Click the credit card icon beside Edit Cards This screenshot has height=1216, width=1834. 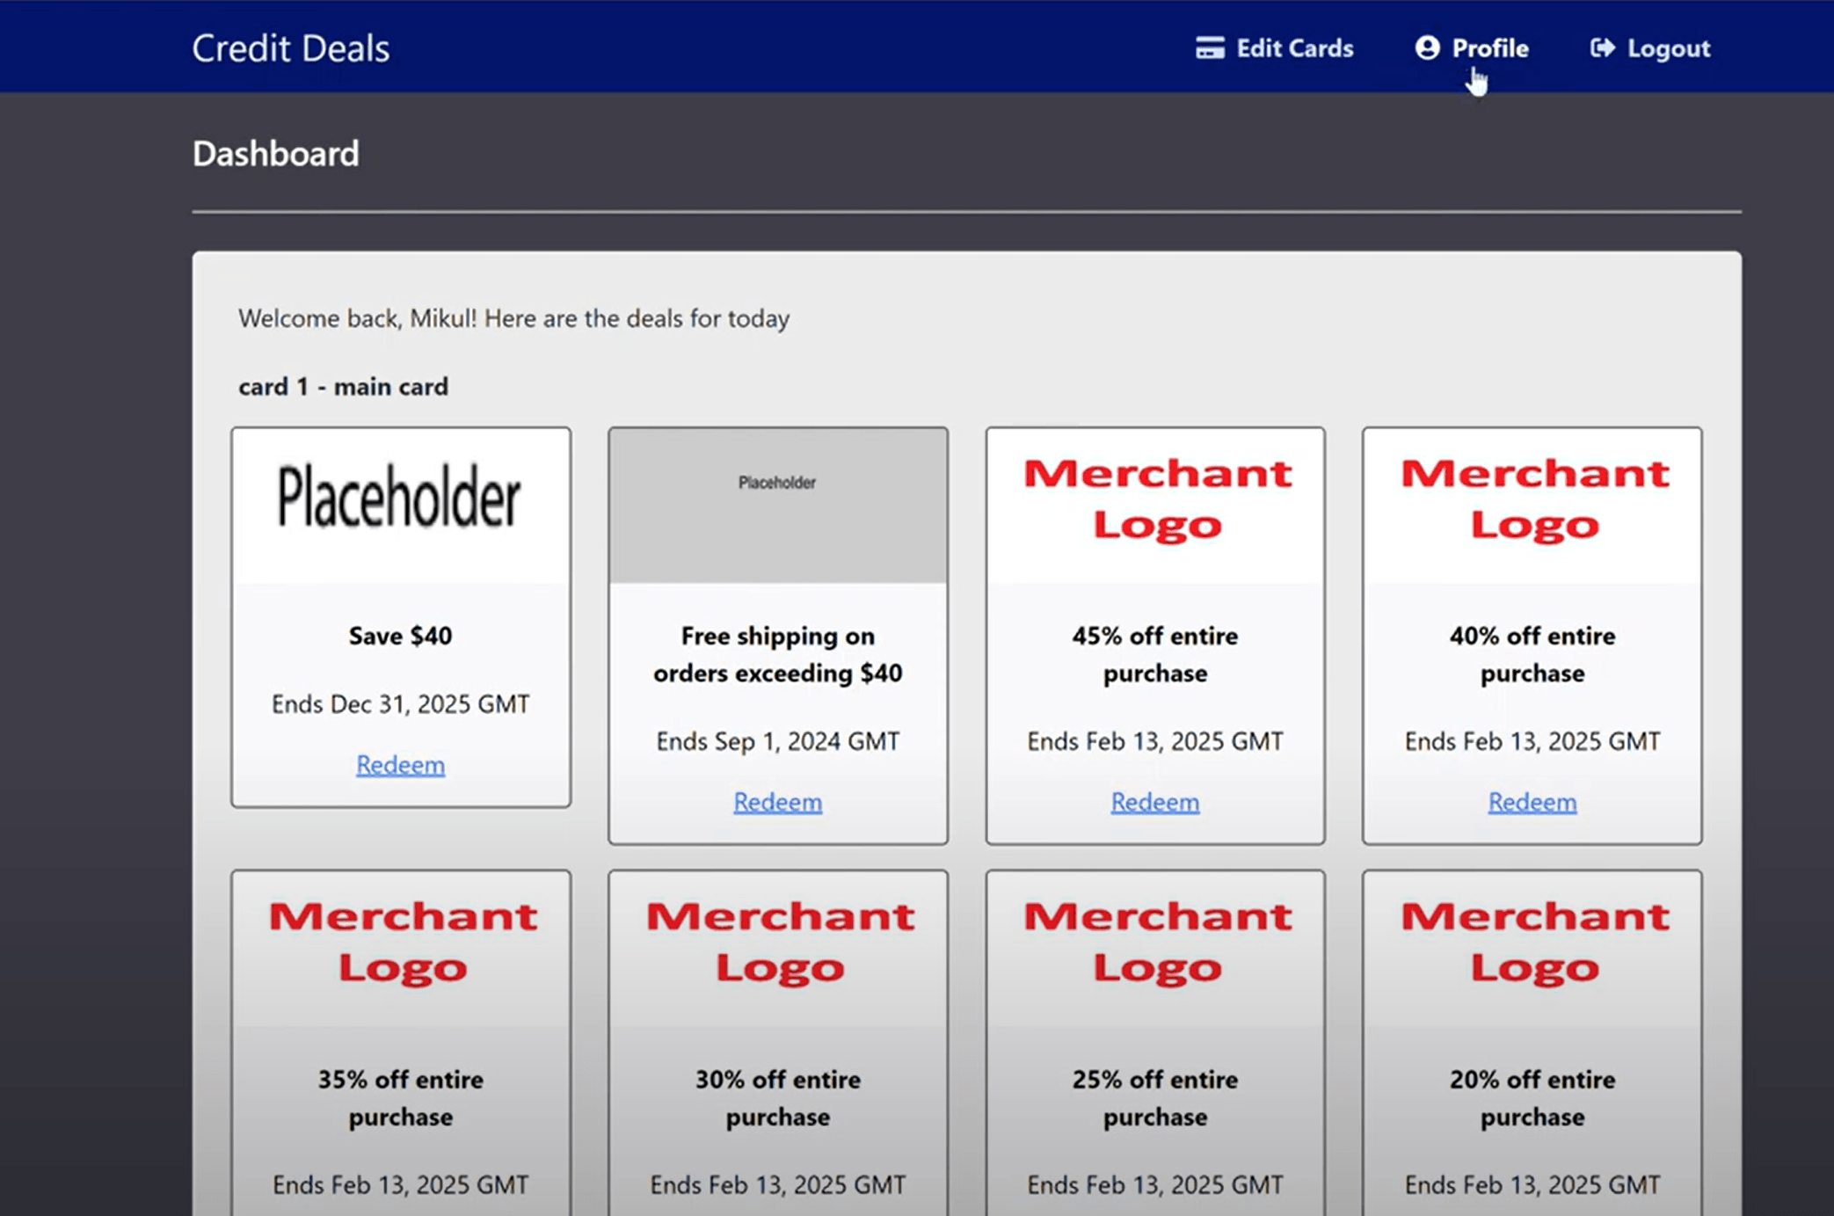1210,47
